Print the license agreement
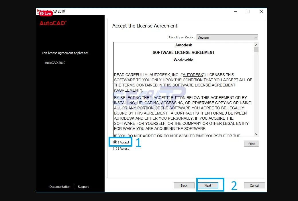 (251, 143)
